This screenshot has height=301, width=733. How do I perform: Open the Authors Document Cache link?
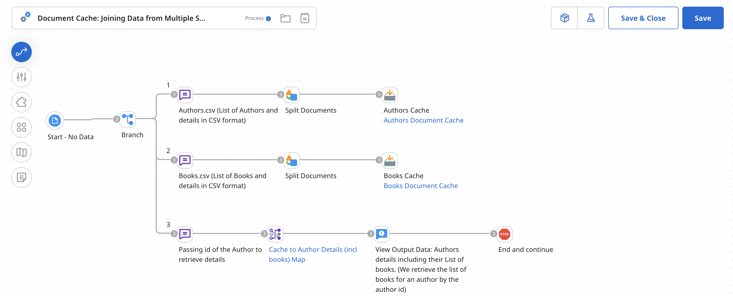423,120
